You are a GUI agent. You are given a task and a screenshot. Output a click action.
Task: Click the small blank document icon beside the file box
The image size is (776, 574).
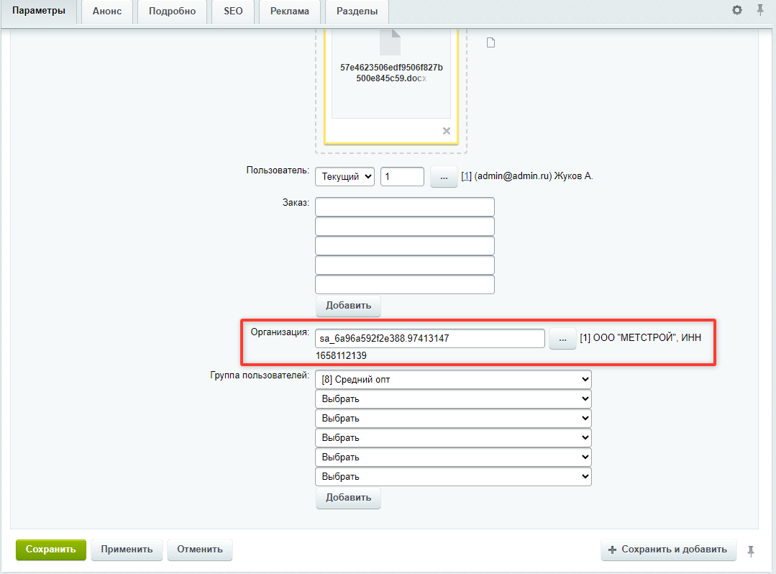coord(490,42)
